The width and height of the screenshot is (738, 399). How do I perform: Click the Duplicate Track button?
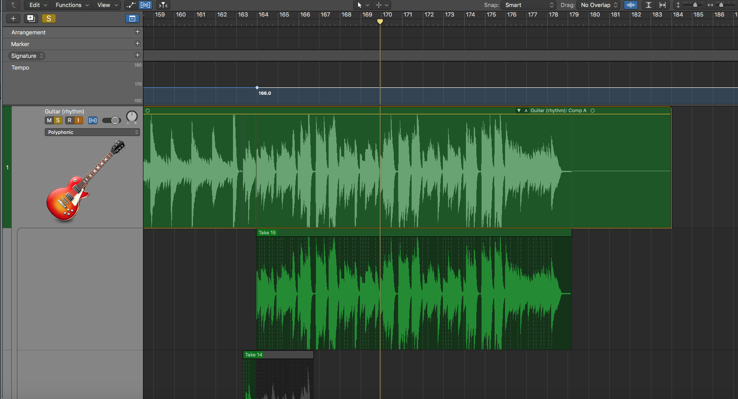tap(31, 19)
